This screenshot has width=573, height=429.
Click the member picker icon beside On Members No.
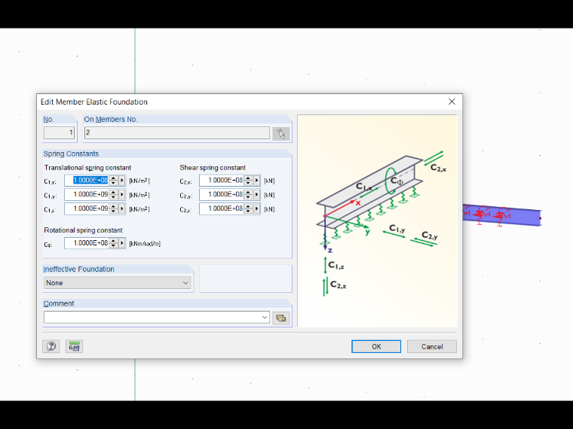280,133
